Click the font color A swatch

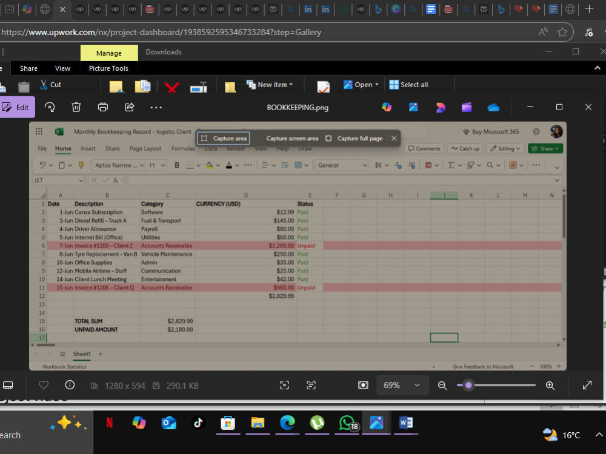229,165
